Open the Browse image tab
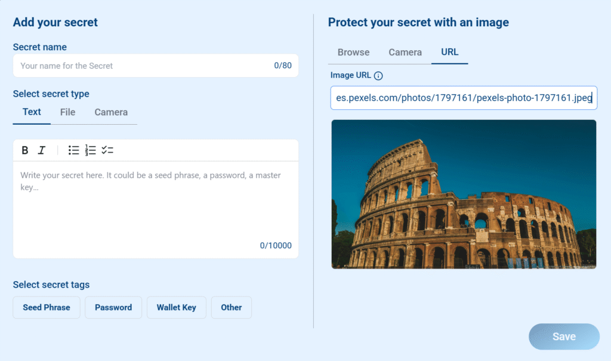This screenshot has width=611, height=361. click(353, 53)
